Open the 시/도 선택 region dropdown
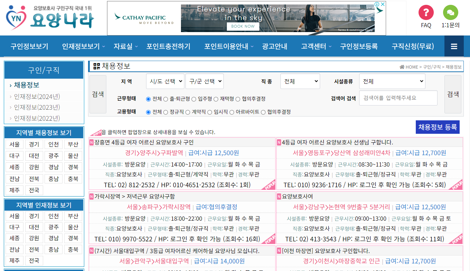The height and width of the screenshot is (271, 470). click(x=165, y=81)
